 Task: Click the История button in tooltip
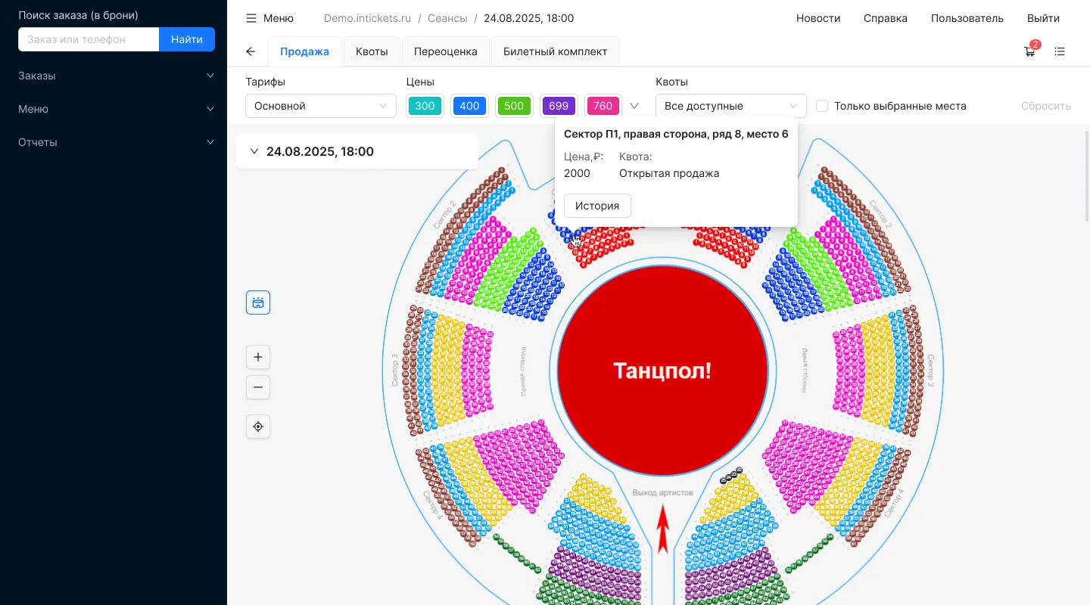[597, 206]
